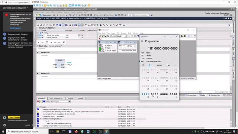The width and height of the screenshot is (238, 134).
Task: Click delete X icon in TIA toolbar
Action: [x=67, y=15]
